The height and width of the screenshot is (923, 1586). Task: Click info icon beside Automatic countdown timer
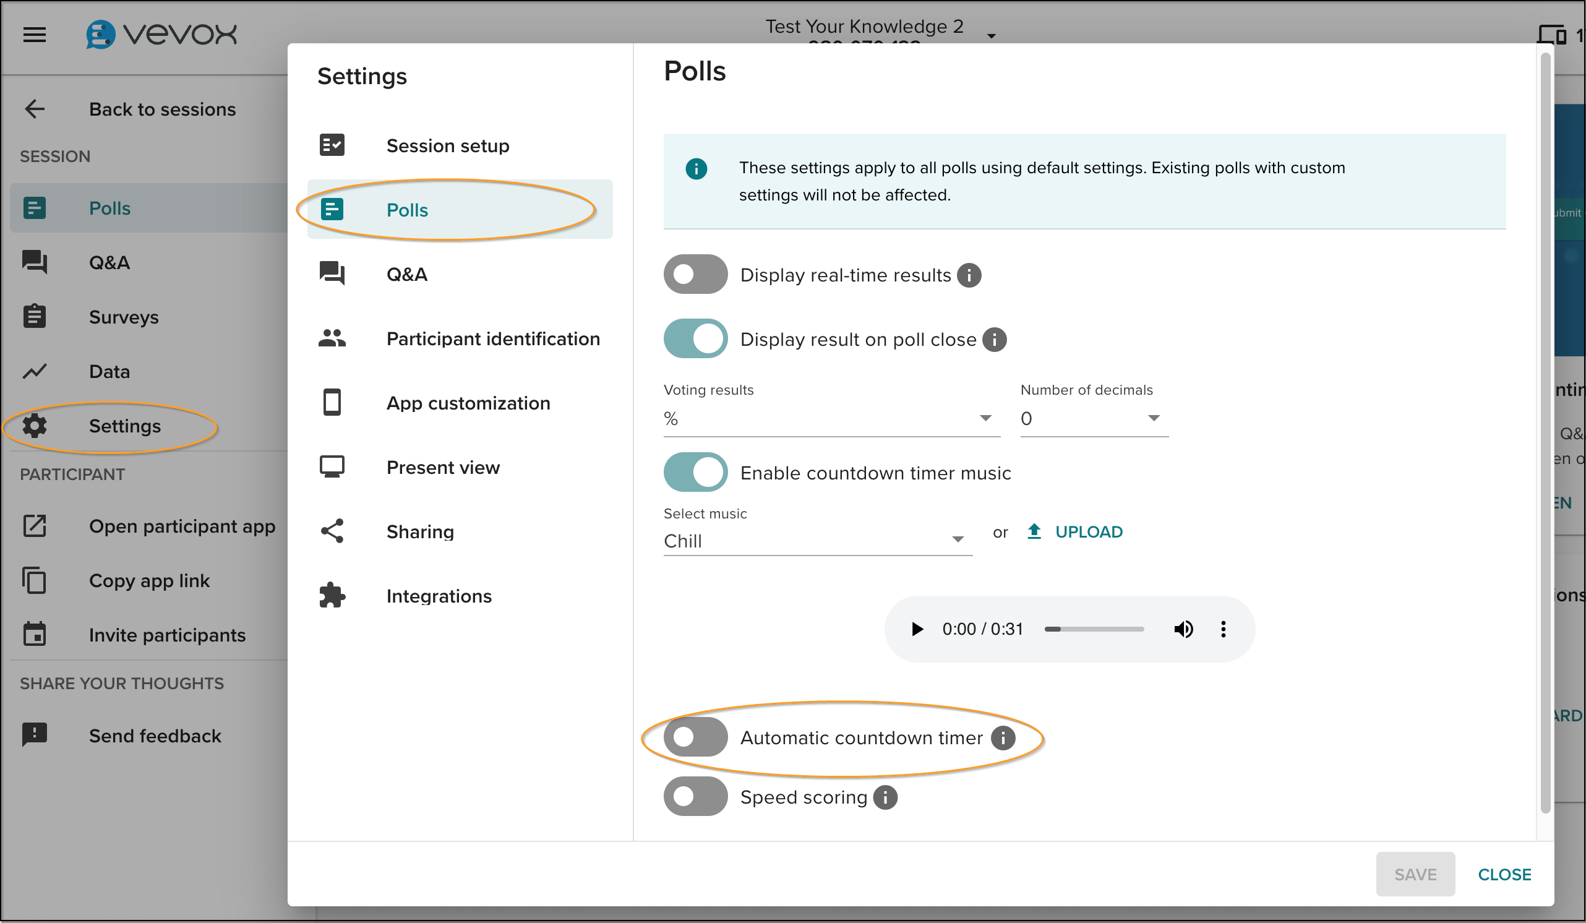coord(1003,737)
